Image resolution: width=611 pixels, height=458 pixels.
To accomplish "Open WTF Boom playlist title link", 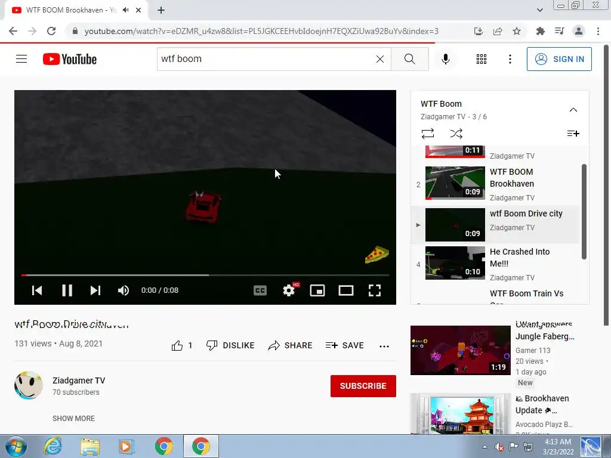I will tap(441, 104).
